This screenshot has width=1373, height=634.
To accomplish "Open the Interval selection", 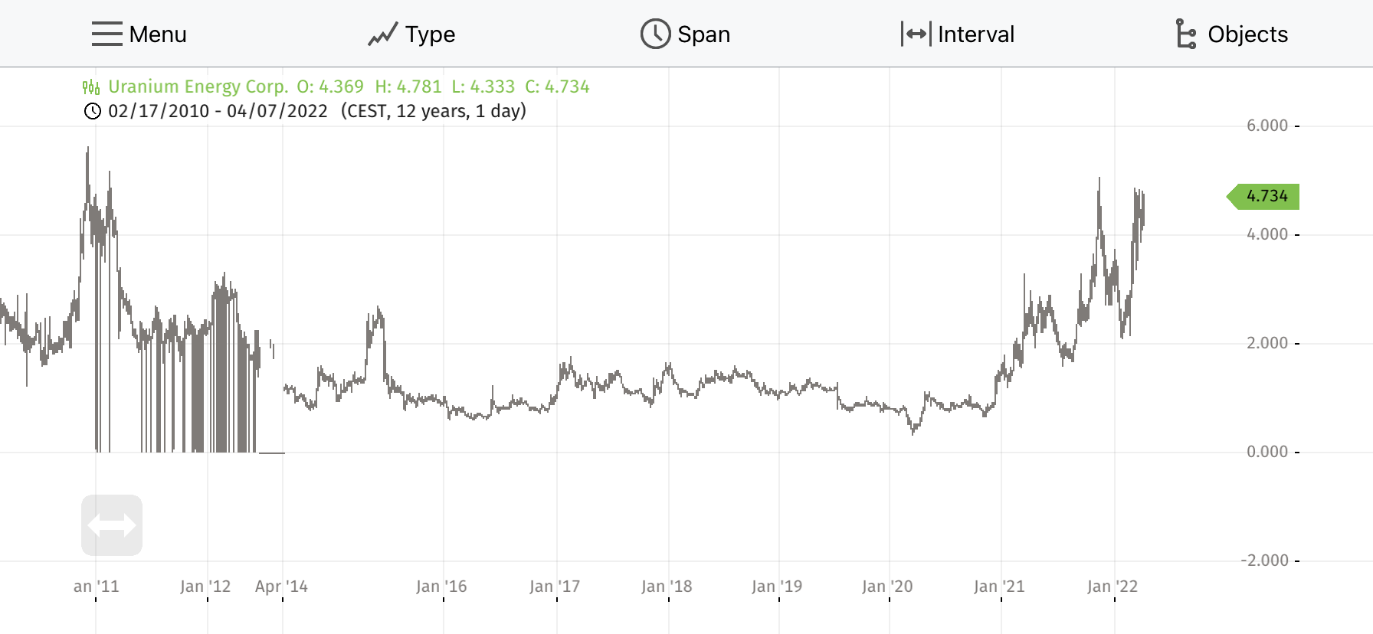I will pyautogui.click(x=975, y=34).
